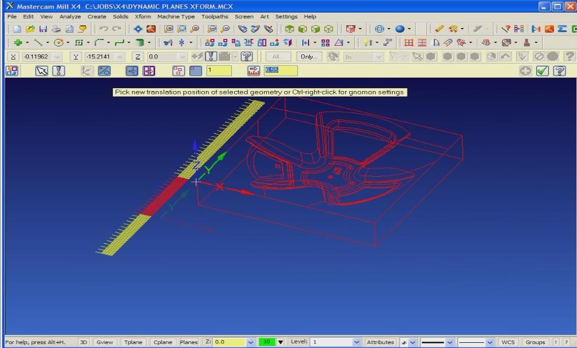Click the Unzoom previous magnifier icon

(212, 29)
